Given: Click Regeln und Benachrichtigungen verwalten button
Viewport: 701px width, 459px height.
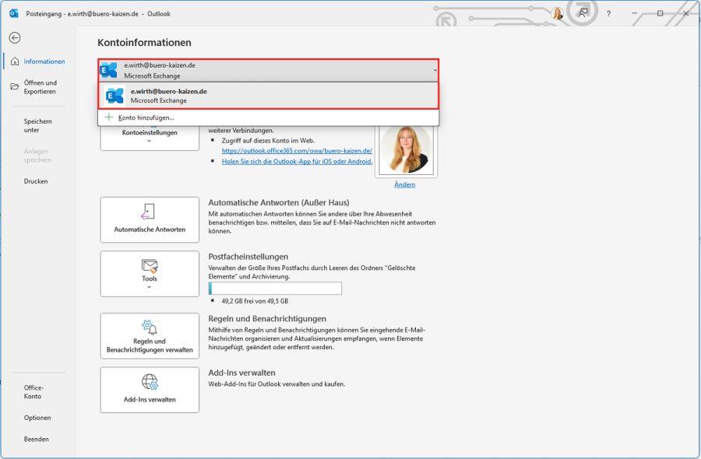Looking at the screenshot, I should click(x=150, y=335).
